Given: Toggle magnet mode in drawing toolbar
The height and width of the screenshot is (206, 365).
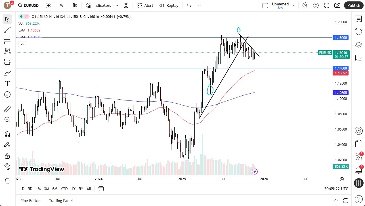Looking at the screenshot, I should point(7,134).
